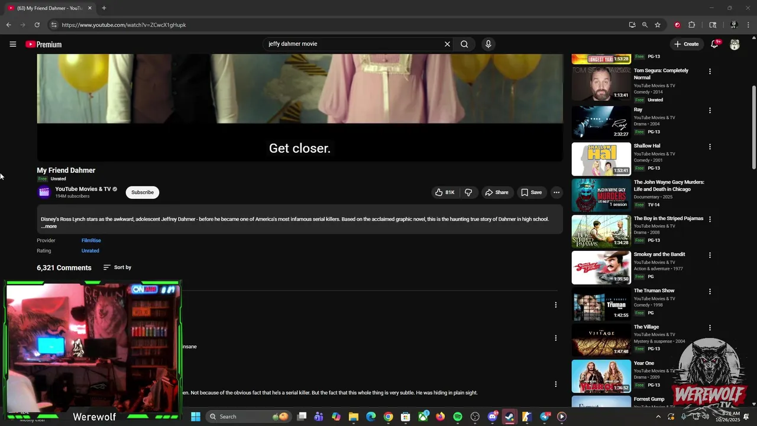
Task: Open the Year One movie title
Action: click(x=644, y=363)
